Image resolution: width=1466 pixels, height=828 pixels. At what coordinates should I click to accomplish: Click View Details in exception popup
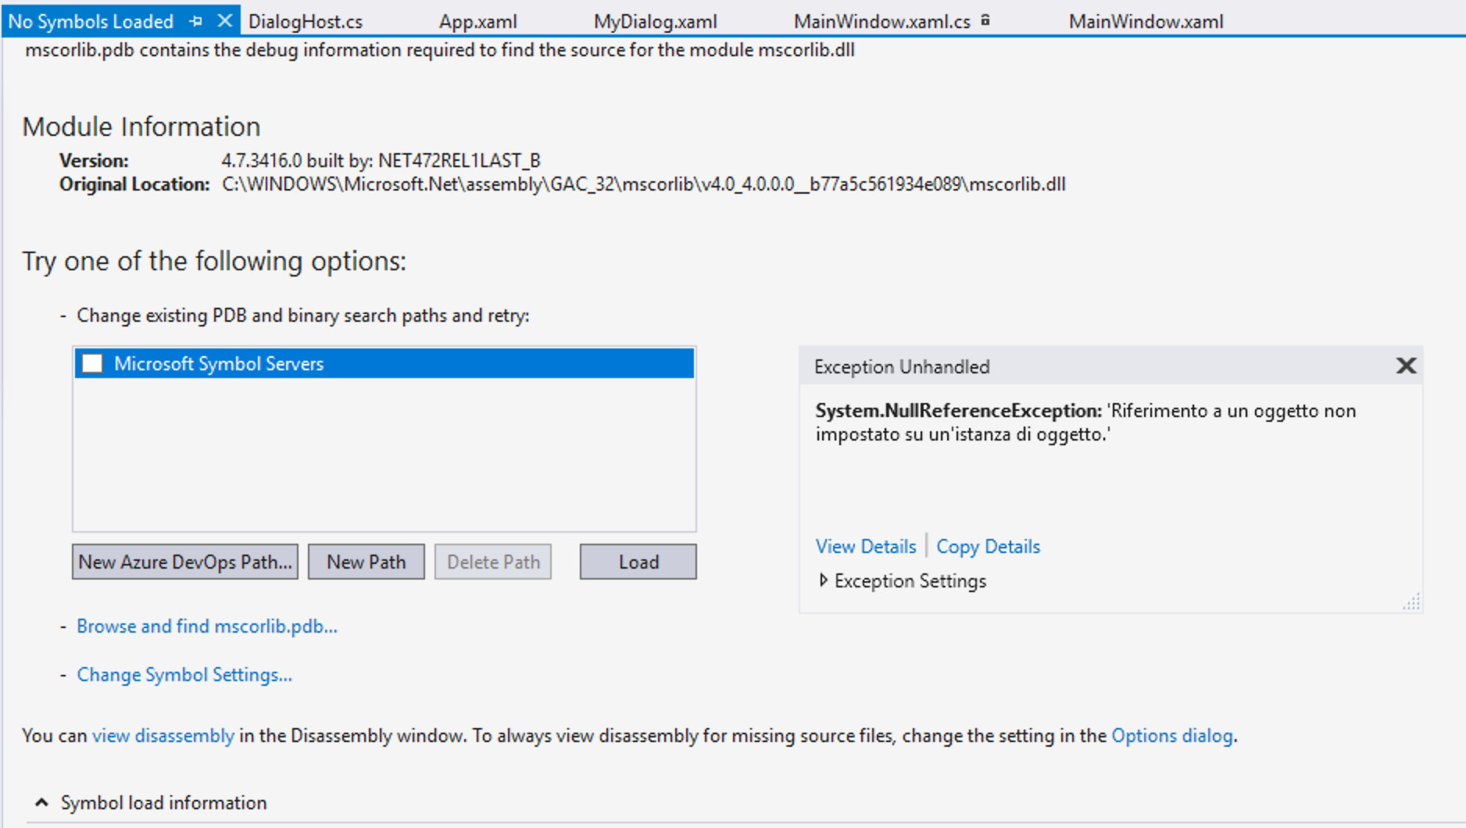point(864,546)
